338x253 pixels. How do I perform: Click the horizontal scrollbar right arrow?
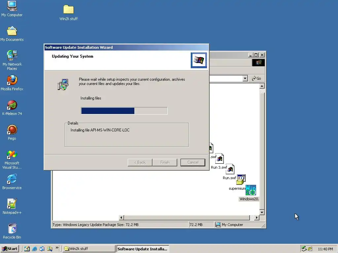click(256, 217)
